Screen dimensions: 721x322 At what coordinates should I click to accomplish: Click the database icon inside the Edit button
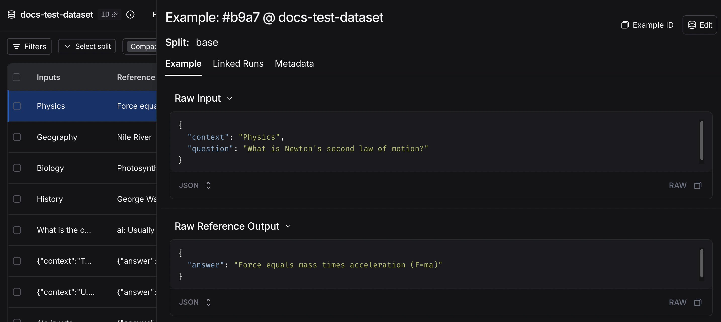click(x=691, y=25)
